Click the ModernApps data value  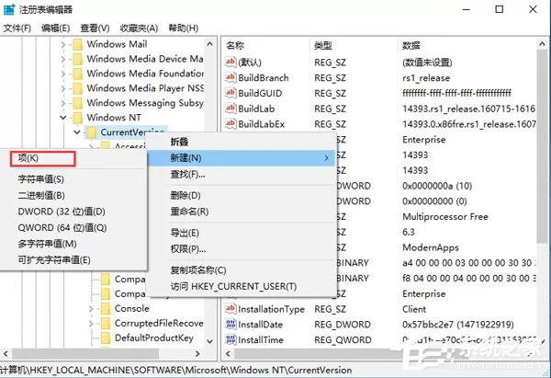tap(431, 247)
